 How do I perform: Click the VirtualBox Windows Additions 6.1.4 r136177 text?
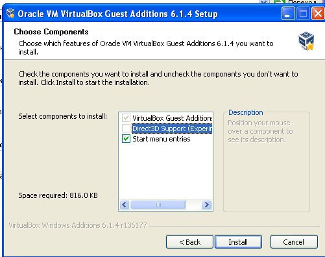pyautogui.click(x=78, y=225)
